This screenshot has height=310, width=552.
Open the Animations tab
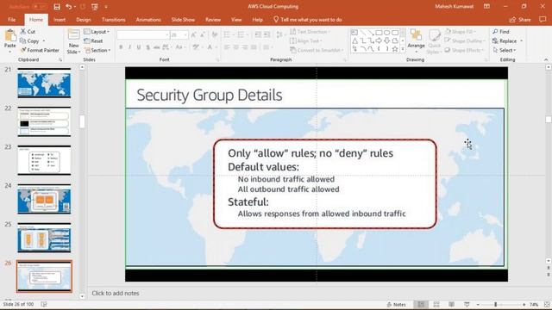(x=148, y=20)
